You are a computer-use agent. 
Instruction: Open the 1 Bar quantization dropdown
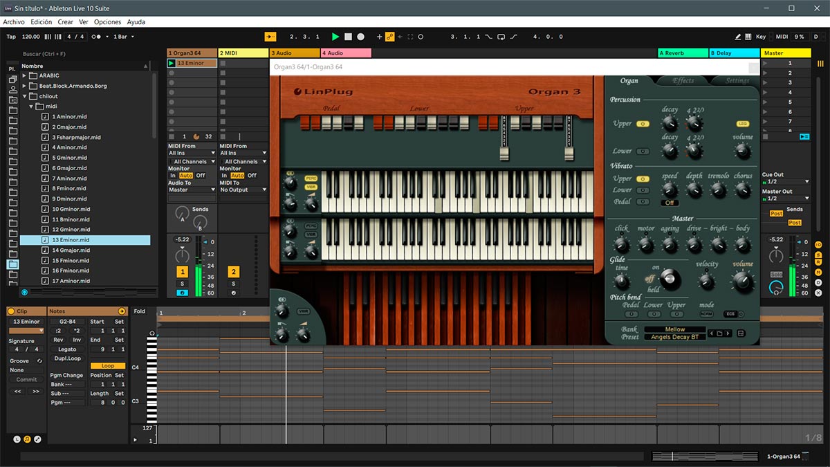pyautogui.click(x=123, y=37)
